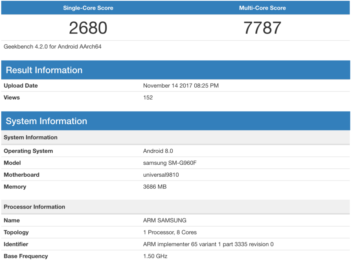This screenshot has width=351, height=263.
Task: Click the Operating System label
Action: 28,151
